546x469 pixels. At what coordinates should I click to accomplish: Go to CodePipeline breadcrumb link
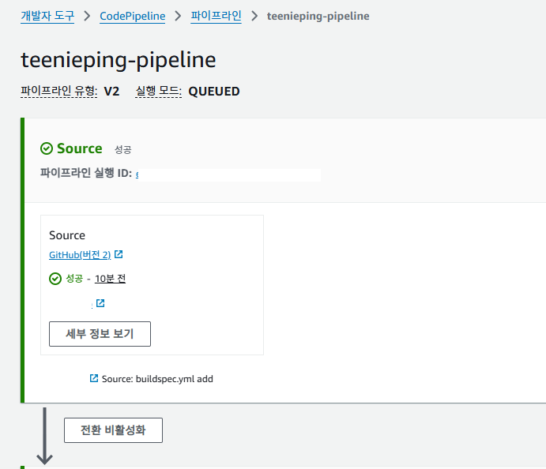click(132, 16)
